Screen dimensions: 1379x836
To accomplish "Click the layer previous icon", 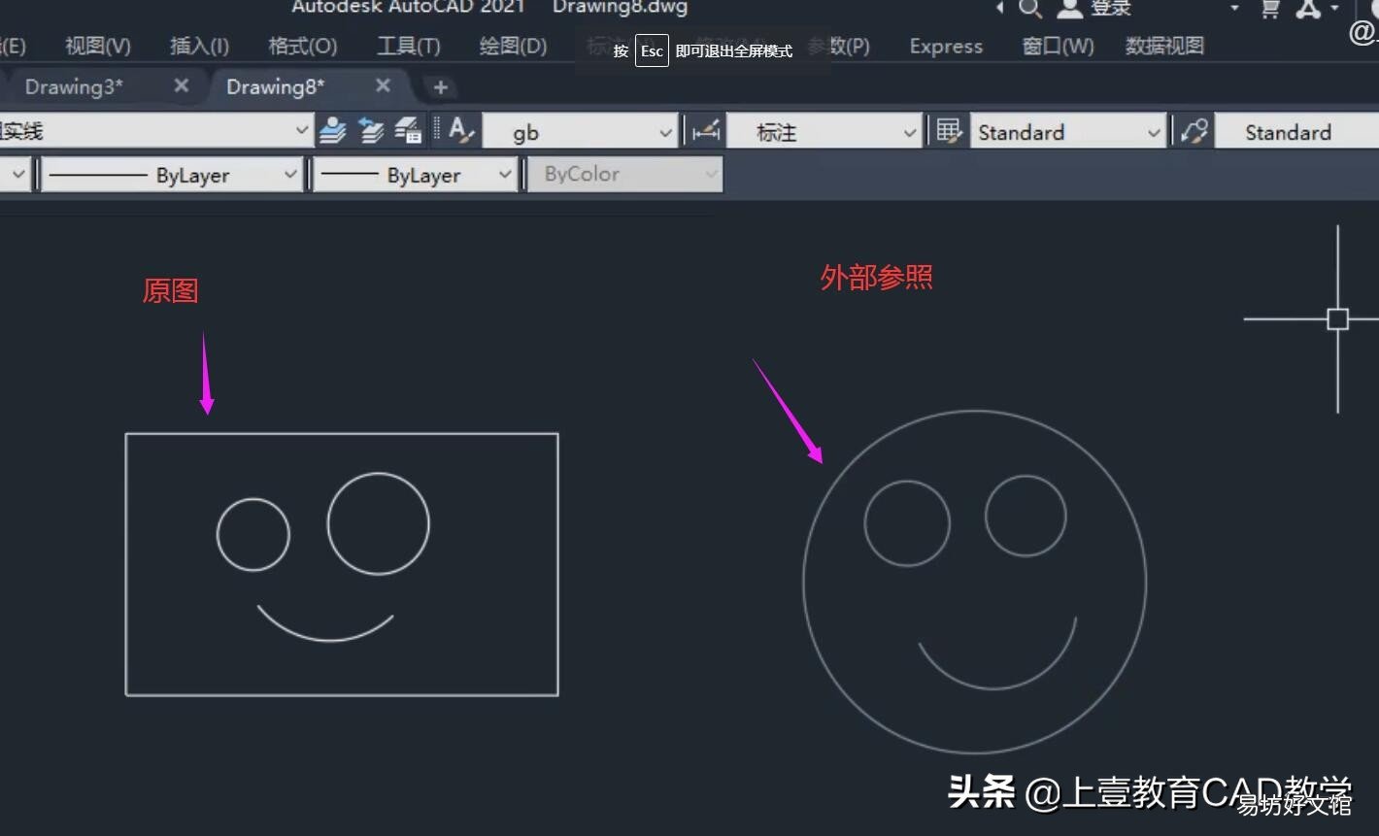I will tap(371, 130).
